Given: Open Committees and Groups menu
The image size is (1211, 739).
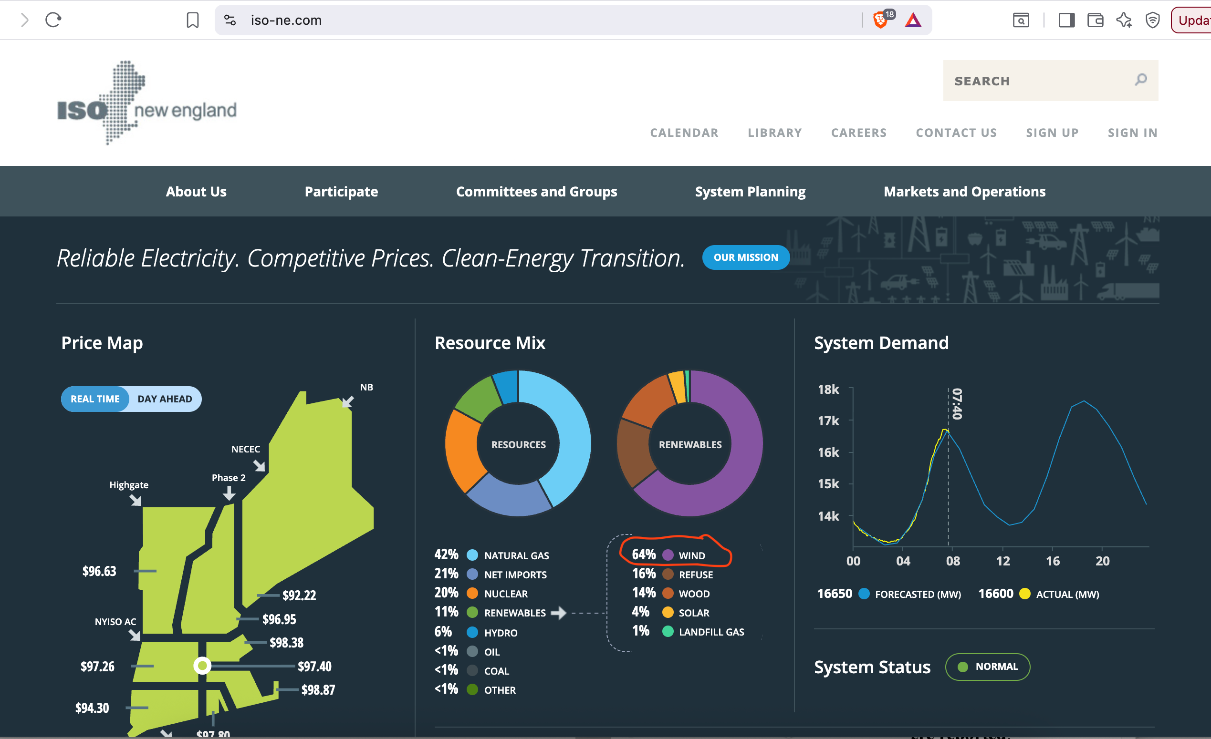Looking at the screenshot, I should [x=536, y=192].
